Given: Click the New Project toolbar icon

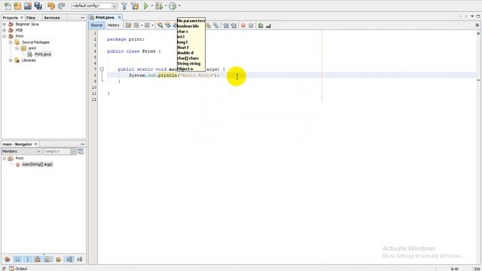Looking at the screenshot, I should click(x=17, y=5).
